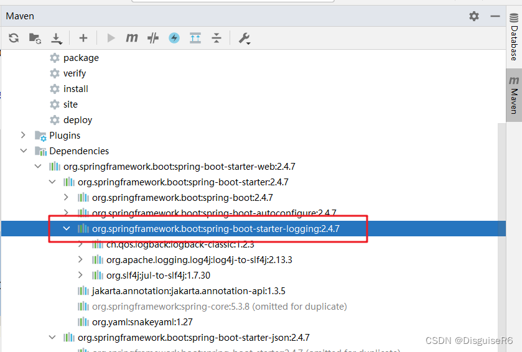
Task: Run the selected Maven build
Action: (111, 38)
